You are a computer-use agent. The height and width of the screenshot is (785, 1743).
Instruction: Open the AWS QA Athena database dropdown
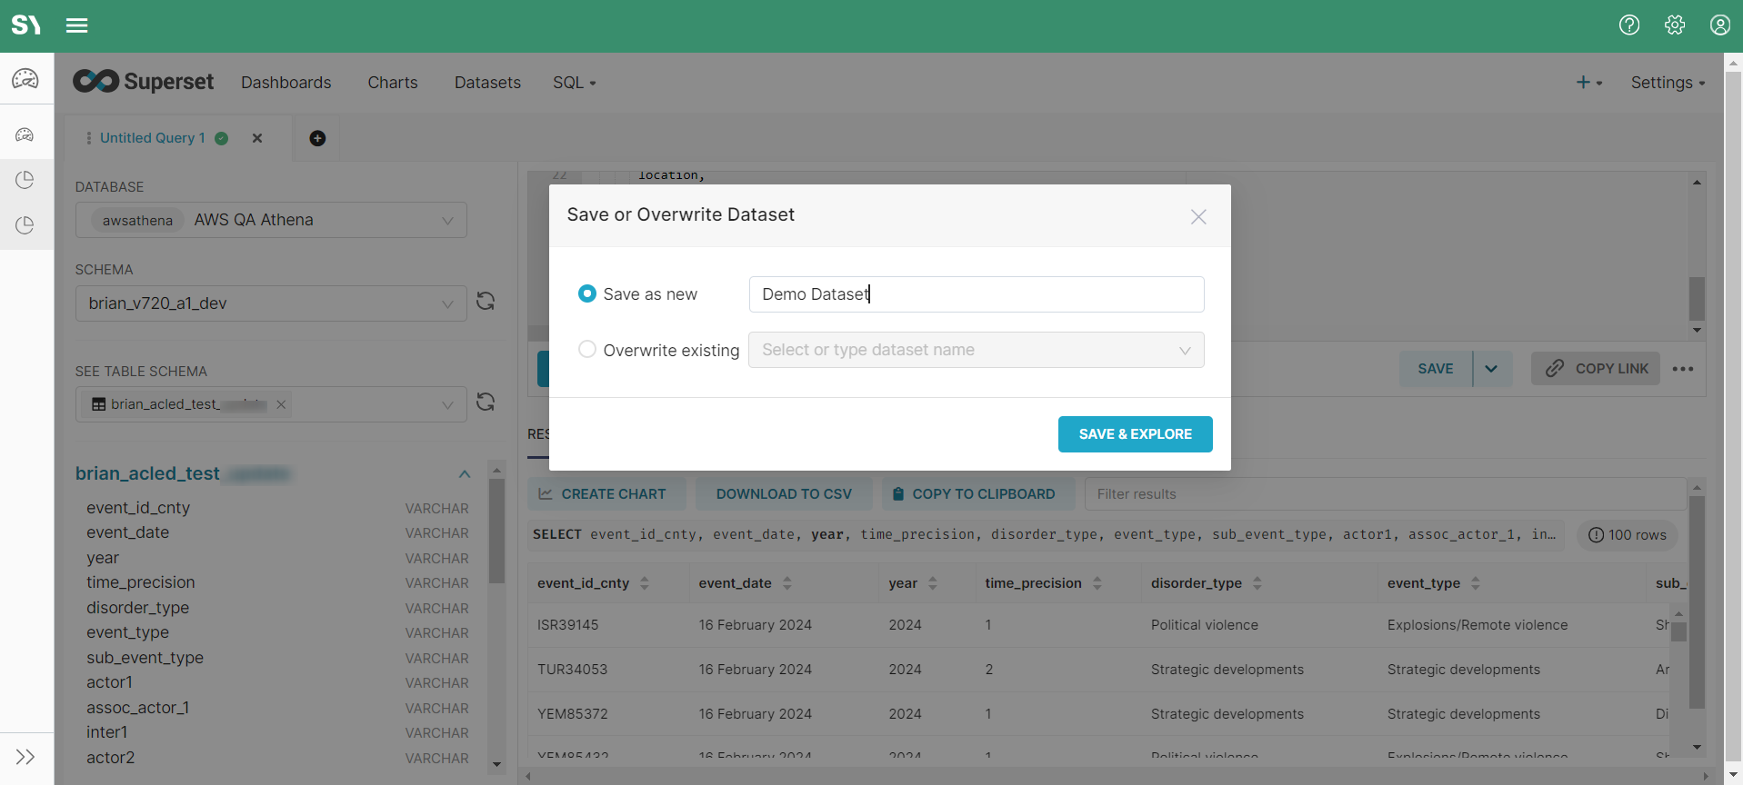(x=271, y=220)
